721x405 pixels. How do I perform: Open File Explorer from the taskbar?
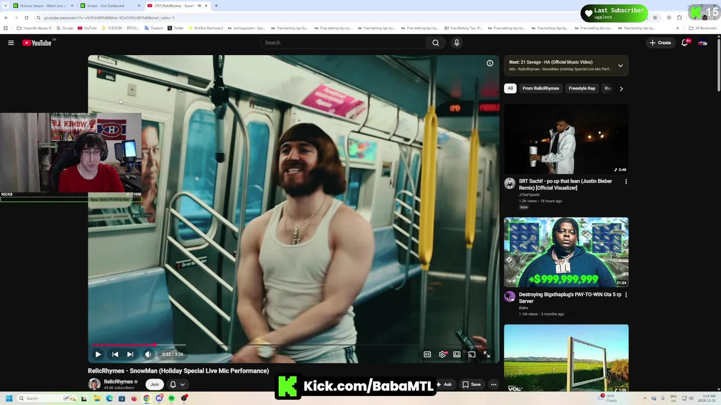click(97, 398)
